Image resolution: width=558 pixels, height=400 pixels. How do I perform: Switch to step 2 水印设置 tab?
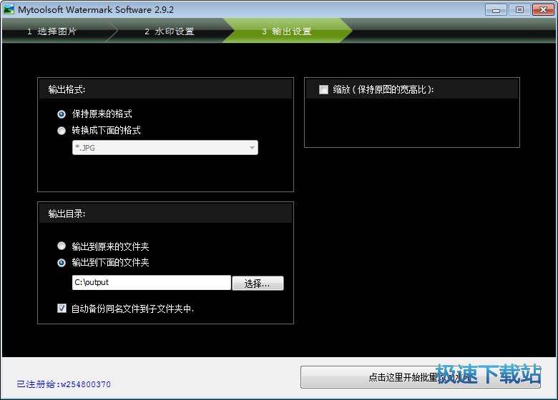pos(170,31)
